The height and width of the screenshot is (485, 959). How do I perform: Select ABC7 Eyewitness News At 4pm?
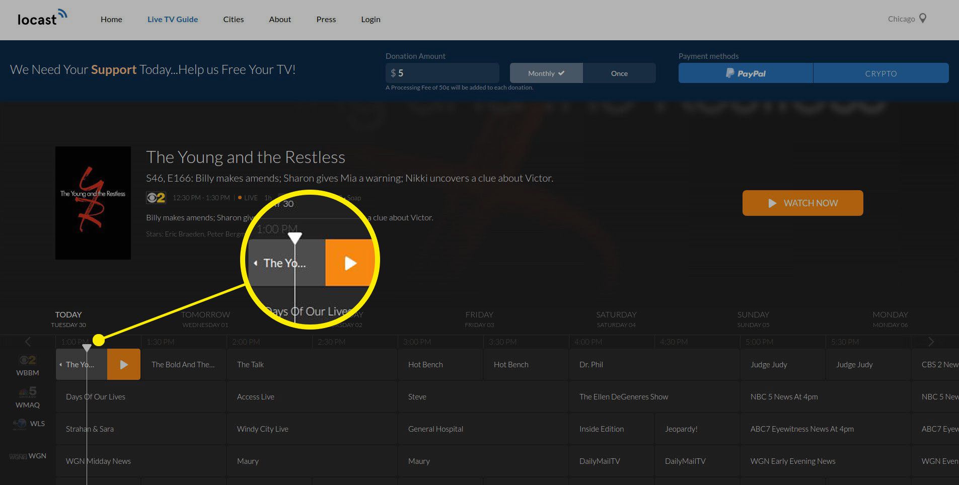tap(826, 429)
